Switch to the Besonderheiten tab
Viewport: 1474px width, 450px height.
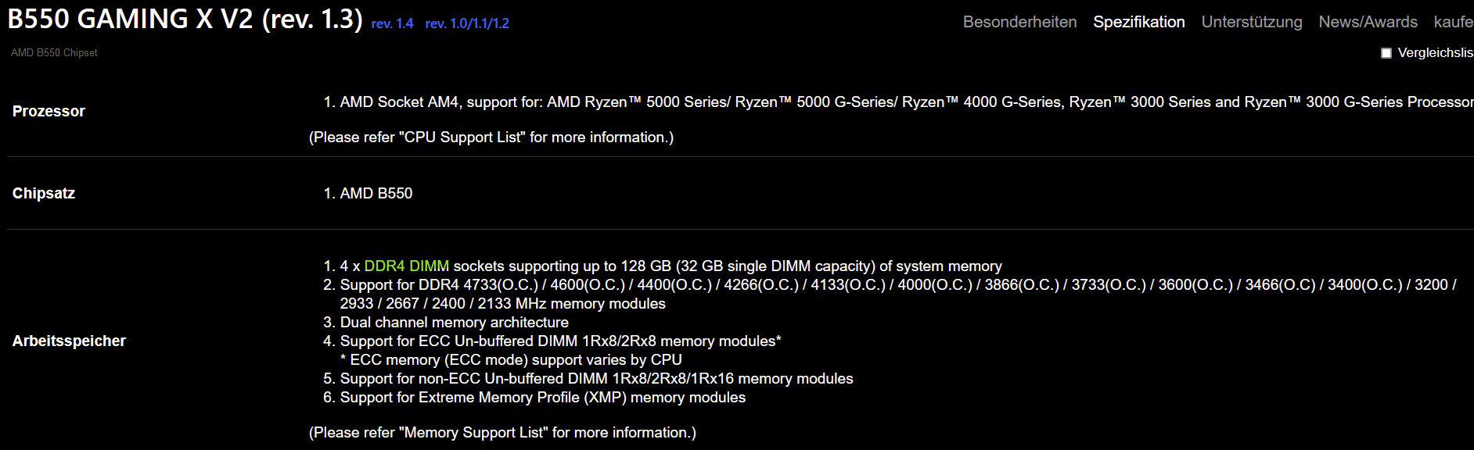(1019, 22)
